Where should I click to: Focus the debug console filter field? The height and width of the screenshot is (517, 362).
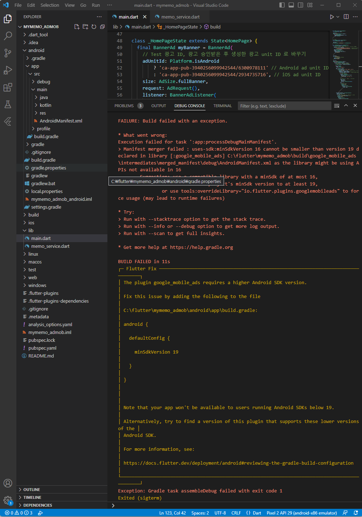(284, 106)
